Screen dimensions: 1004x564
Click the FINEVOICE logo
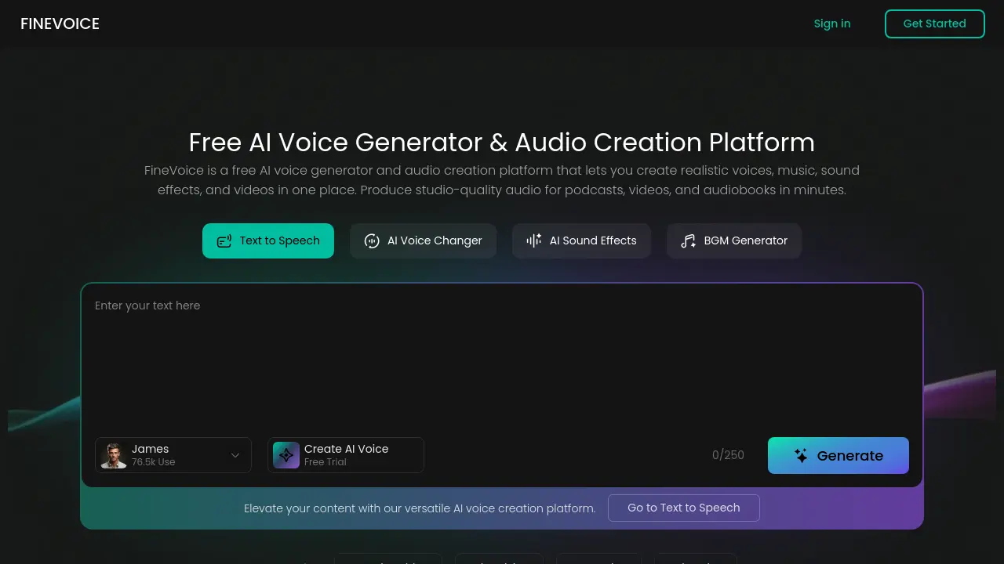(60, 23)
